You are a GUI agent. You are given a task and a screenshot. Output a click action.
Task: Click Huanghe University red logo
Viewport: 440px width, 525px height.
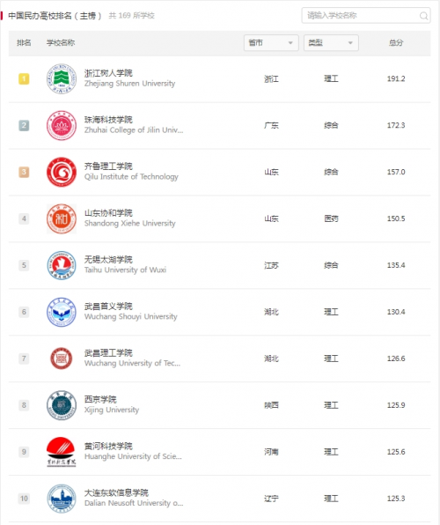click(x=62, y=452)
